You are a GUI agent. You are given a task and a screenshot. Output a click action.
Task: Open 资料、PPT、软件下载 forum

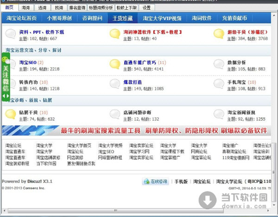pos(42,32)
